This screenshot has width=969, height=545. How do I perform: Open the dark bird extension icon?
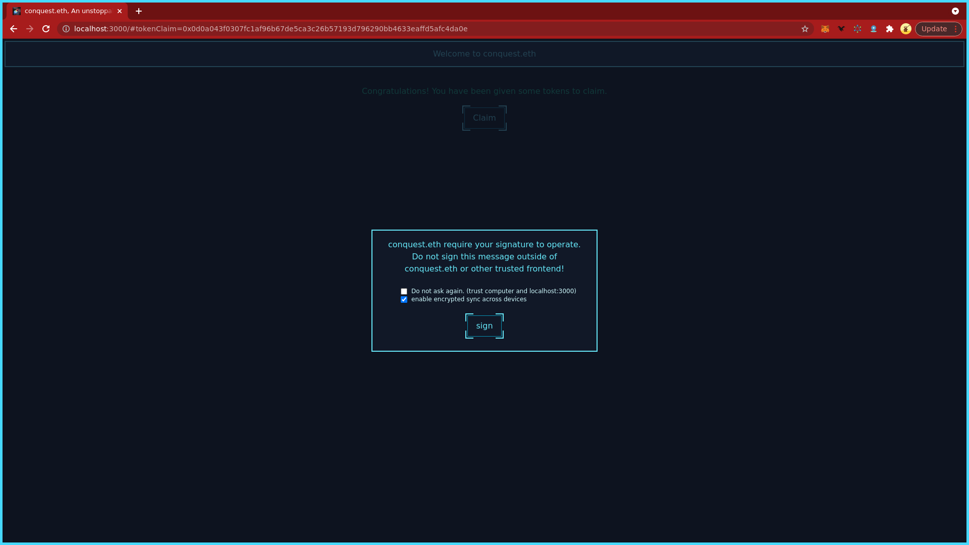(841, 29)
